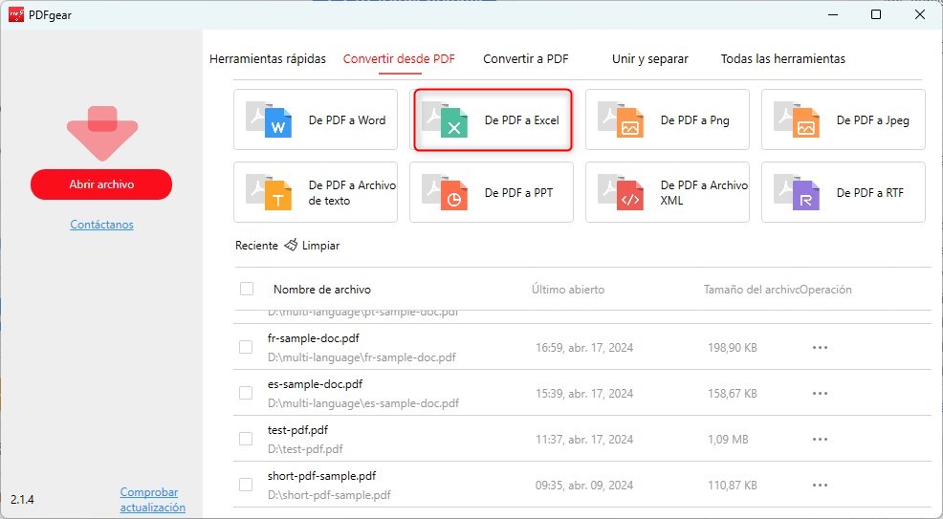Click path D:\multi-language\es-sample-doc.pdf

pos(363,403)
